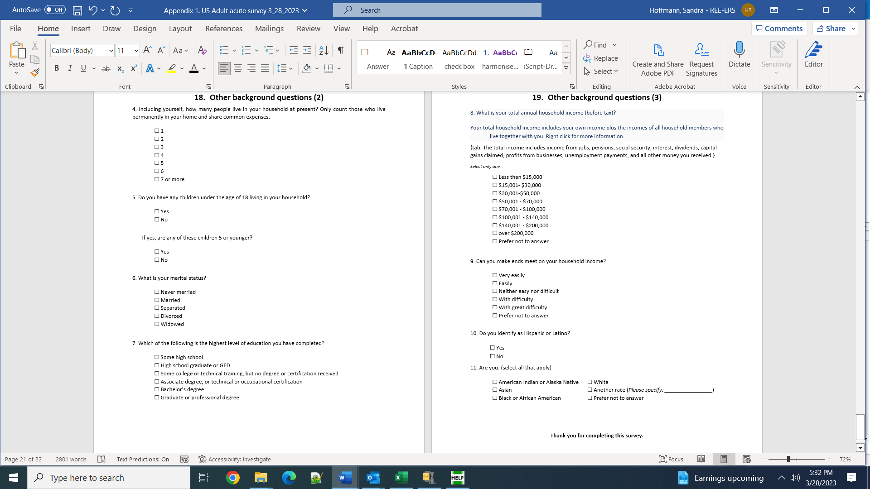This screenshot has height=489, width=870.
Task: Apply strikethrough formatting
Action: pyautogui.click(x=106, y=68)
